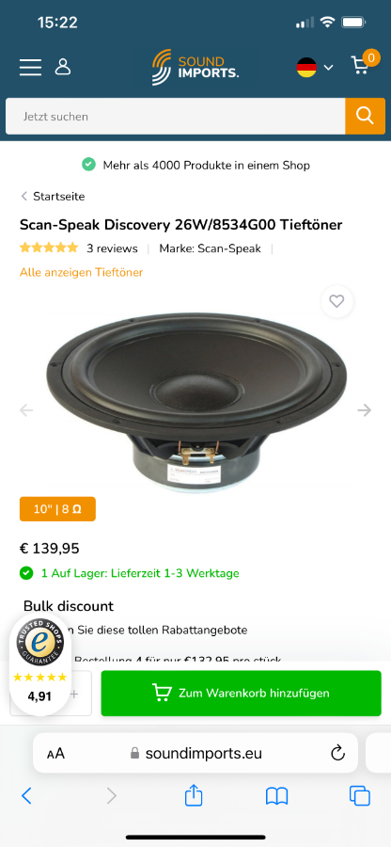Image resolution: width=391 pixels, height=847 pixels.
Task: Click Zum Warenkorb hinzufügen button
Action: (x=241, y=693)
